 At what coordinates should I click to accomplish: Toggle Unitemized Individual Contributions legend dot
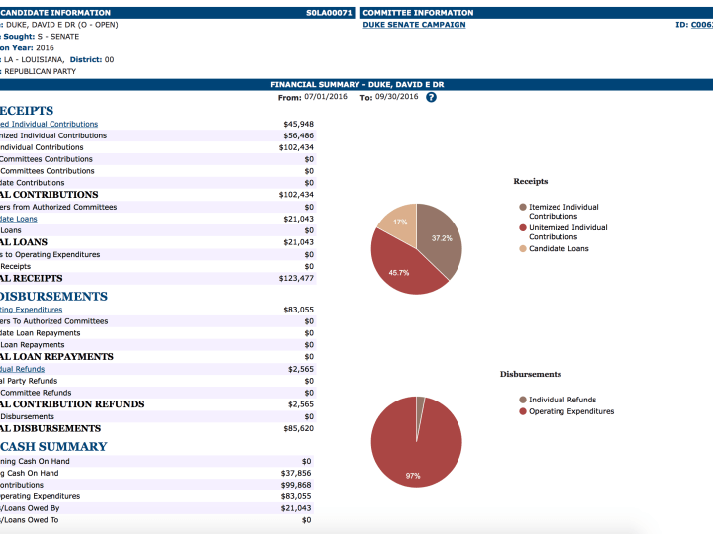(x=523, y=228)
